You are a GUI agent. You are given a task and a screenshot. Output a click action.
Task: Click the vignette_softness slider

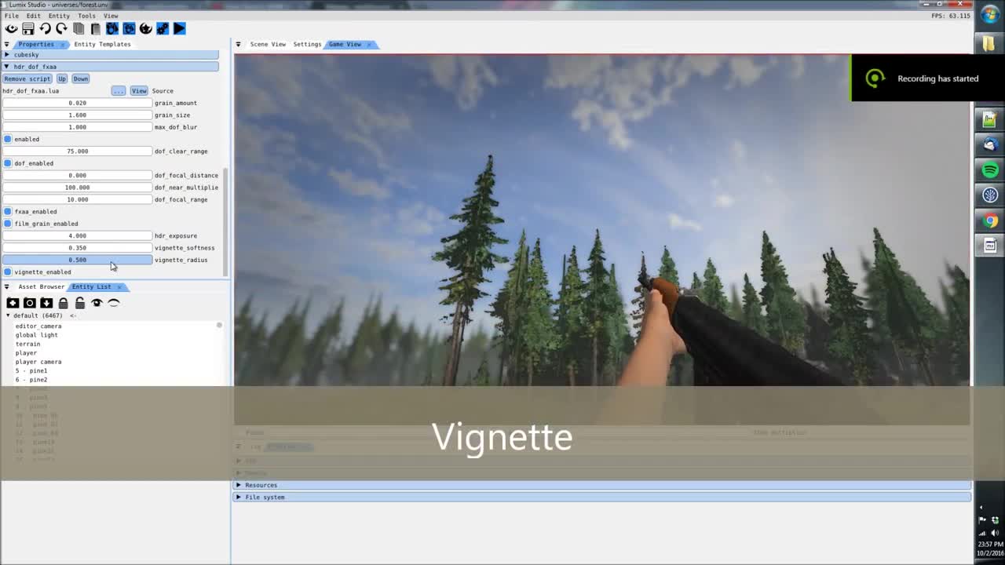tap(77, 248)
